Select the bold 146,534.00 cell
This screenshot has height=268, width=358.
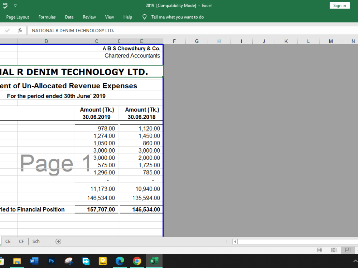click(141, 209)
